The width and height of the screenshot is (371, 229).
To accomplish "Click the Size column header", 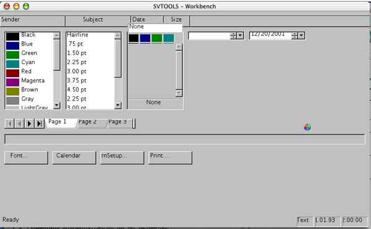I will click(x=176, y=21).
